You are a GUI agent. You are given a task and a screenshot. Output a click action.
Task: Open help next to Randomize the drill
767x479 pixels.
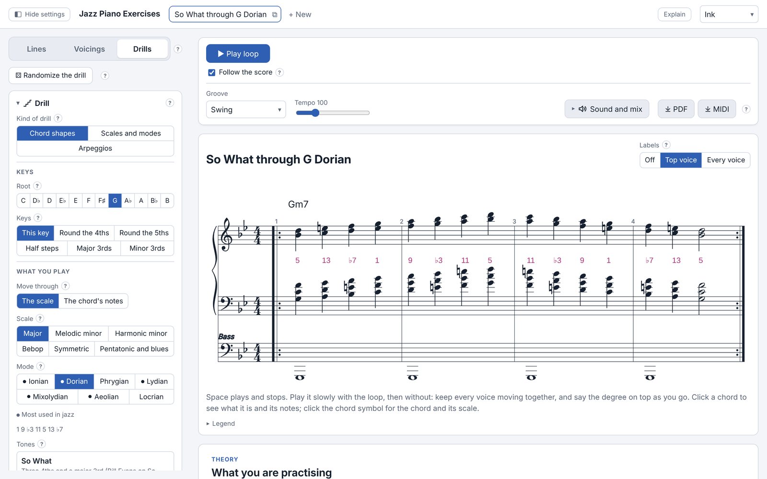pos(105,75)
